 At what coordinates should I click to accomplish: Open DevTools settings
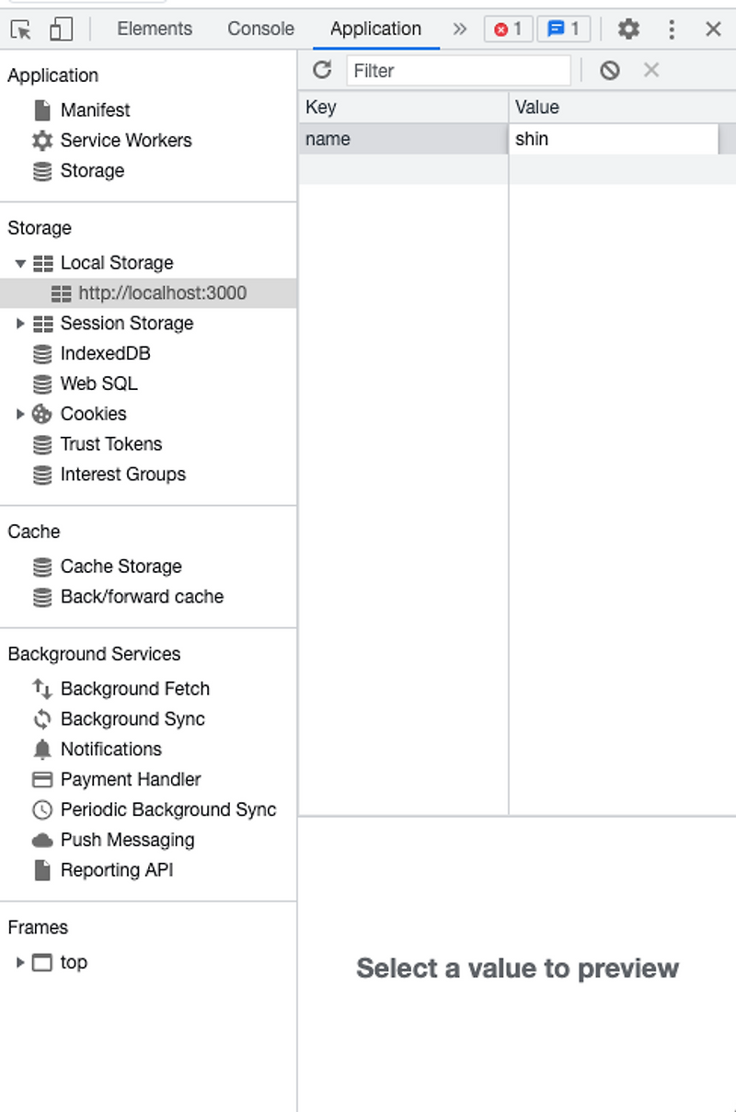[628, 29]
